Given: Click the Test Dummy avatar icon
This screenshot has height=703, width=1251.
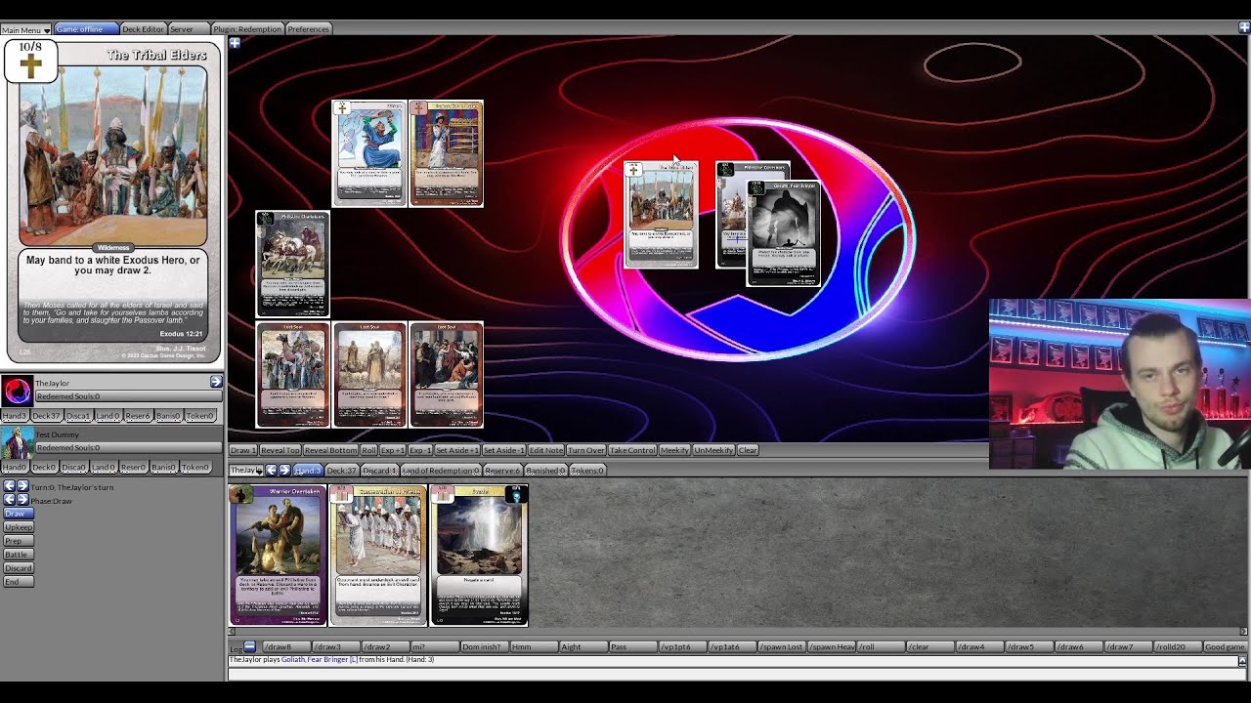Looking at the screenshot, I should [17, 442].
